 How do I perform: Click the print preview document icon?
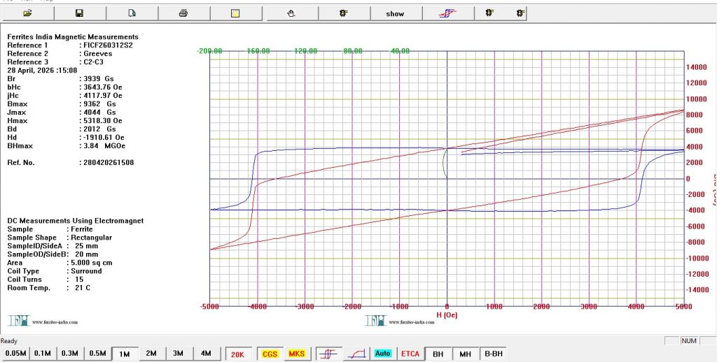[132, 13]
